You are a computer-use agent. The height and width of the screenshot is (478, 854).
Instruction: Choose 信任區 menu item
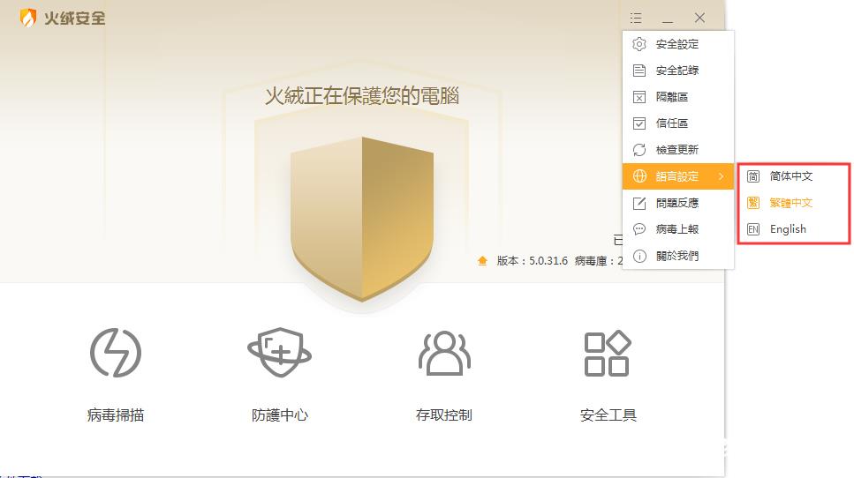pos(678,123)
